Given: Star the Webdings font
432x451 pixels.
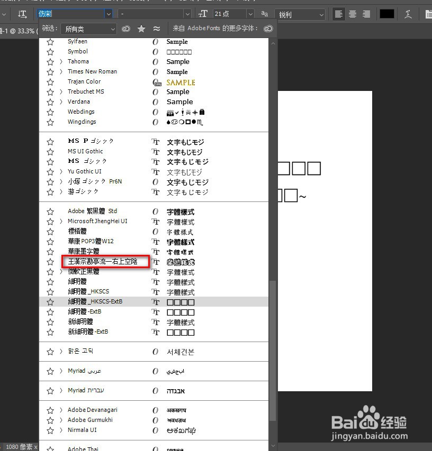Looking at the screenshot, I should click(50, 112).
